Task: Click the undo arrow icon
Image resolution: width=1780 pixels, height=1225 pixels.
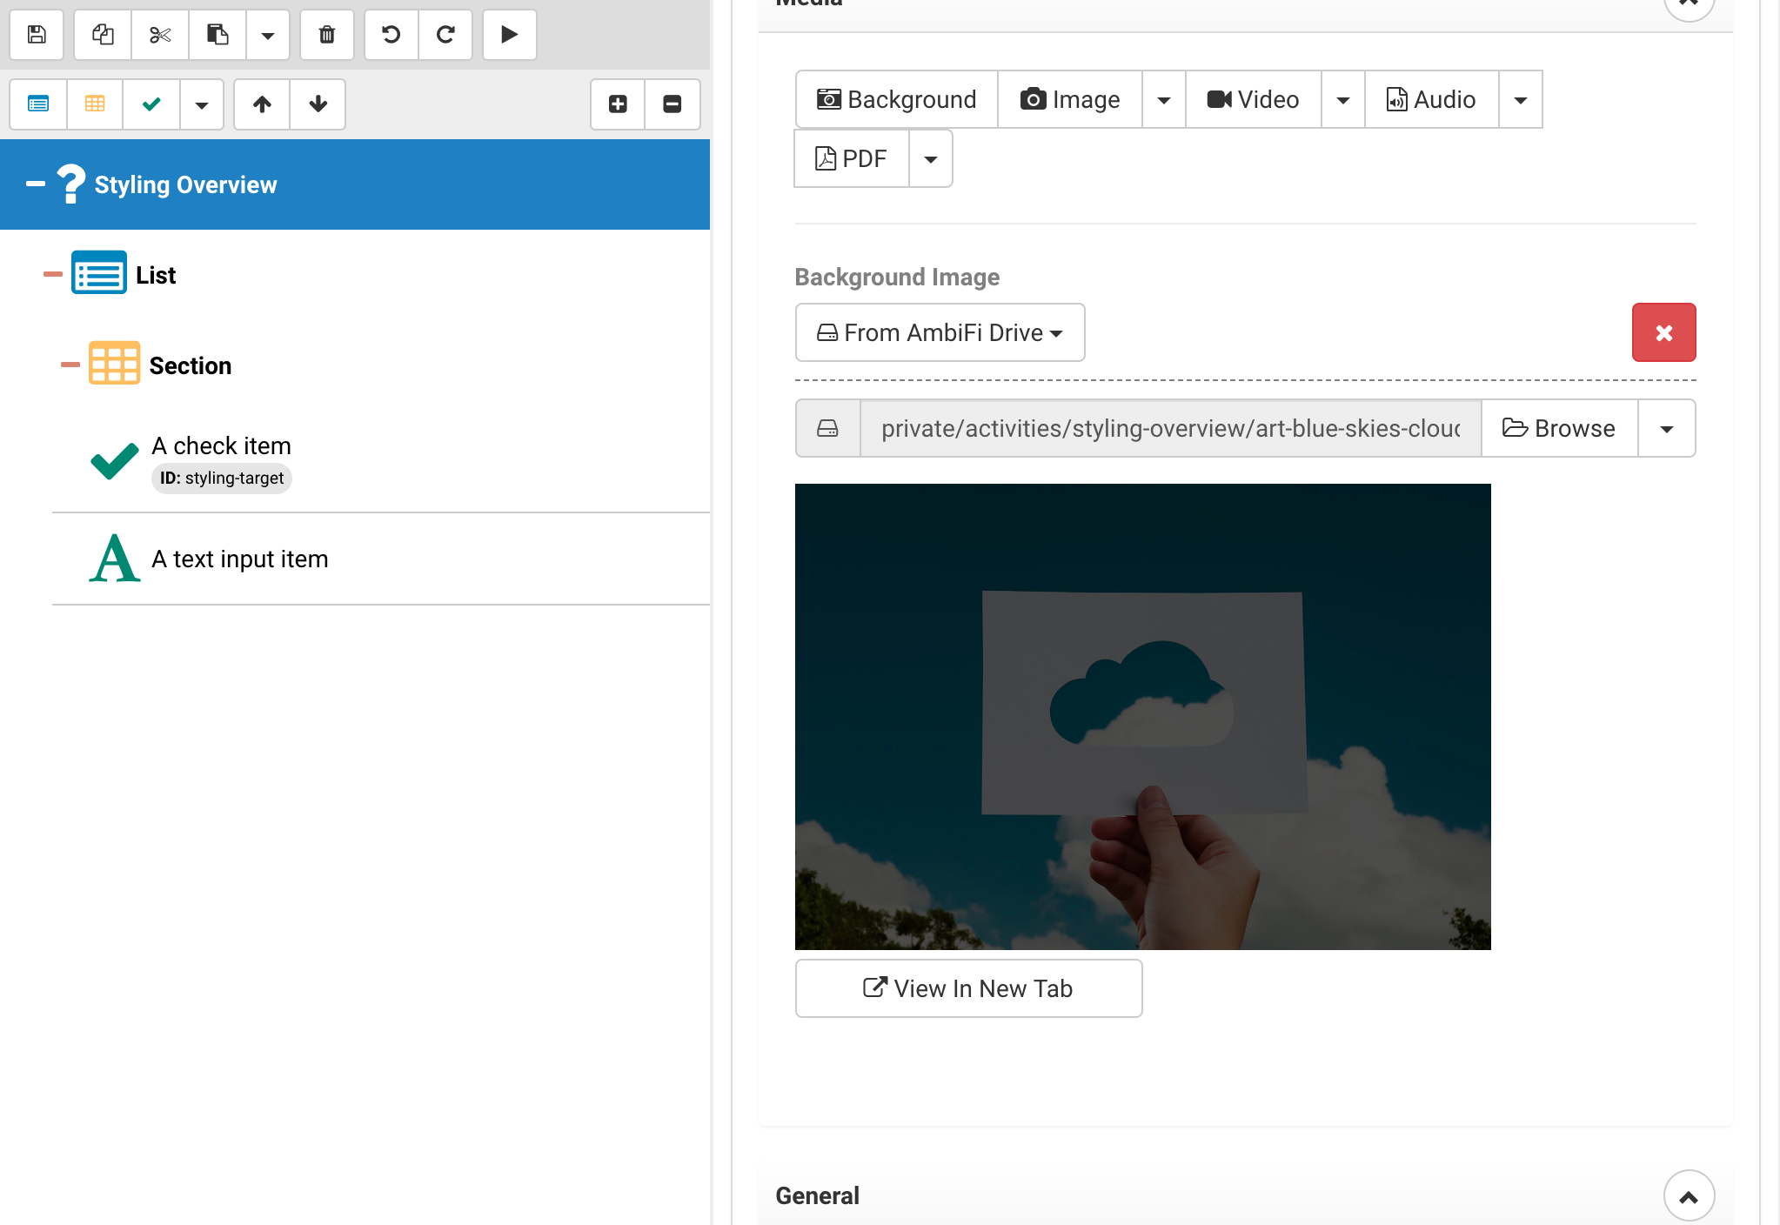Action: pos(391,35)
